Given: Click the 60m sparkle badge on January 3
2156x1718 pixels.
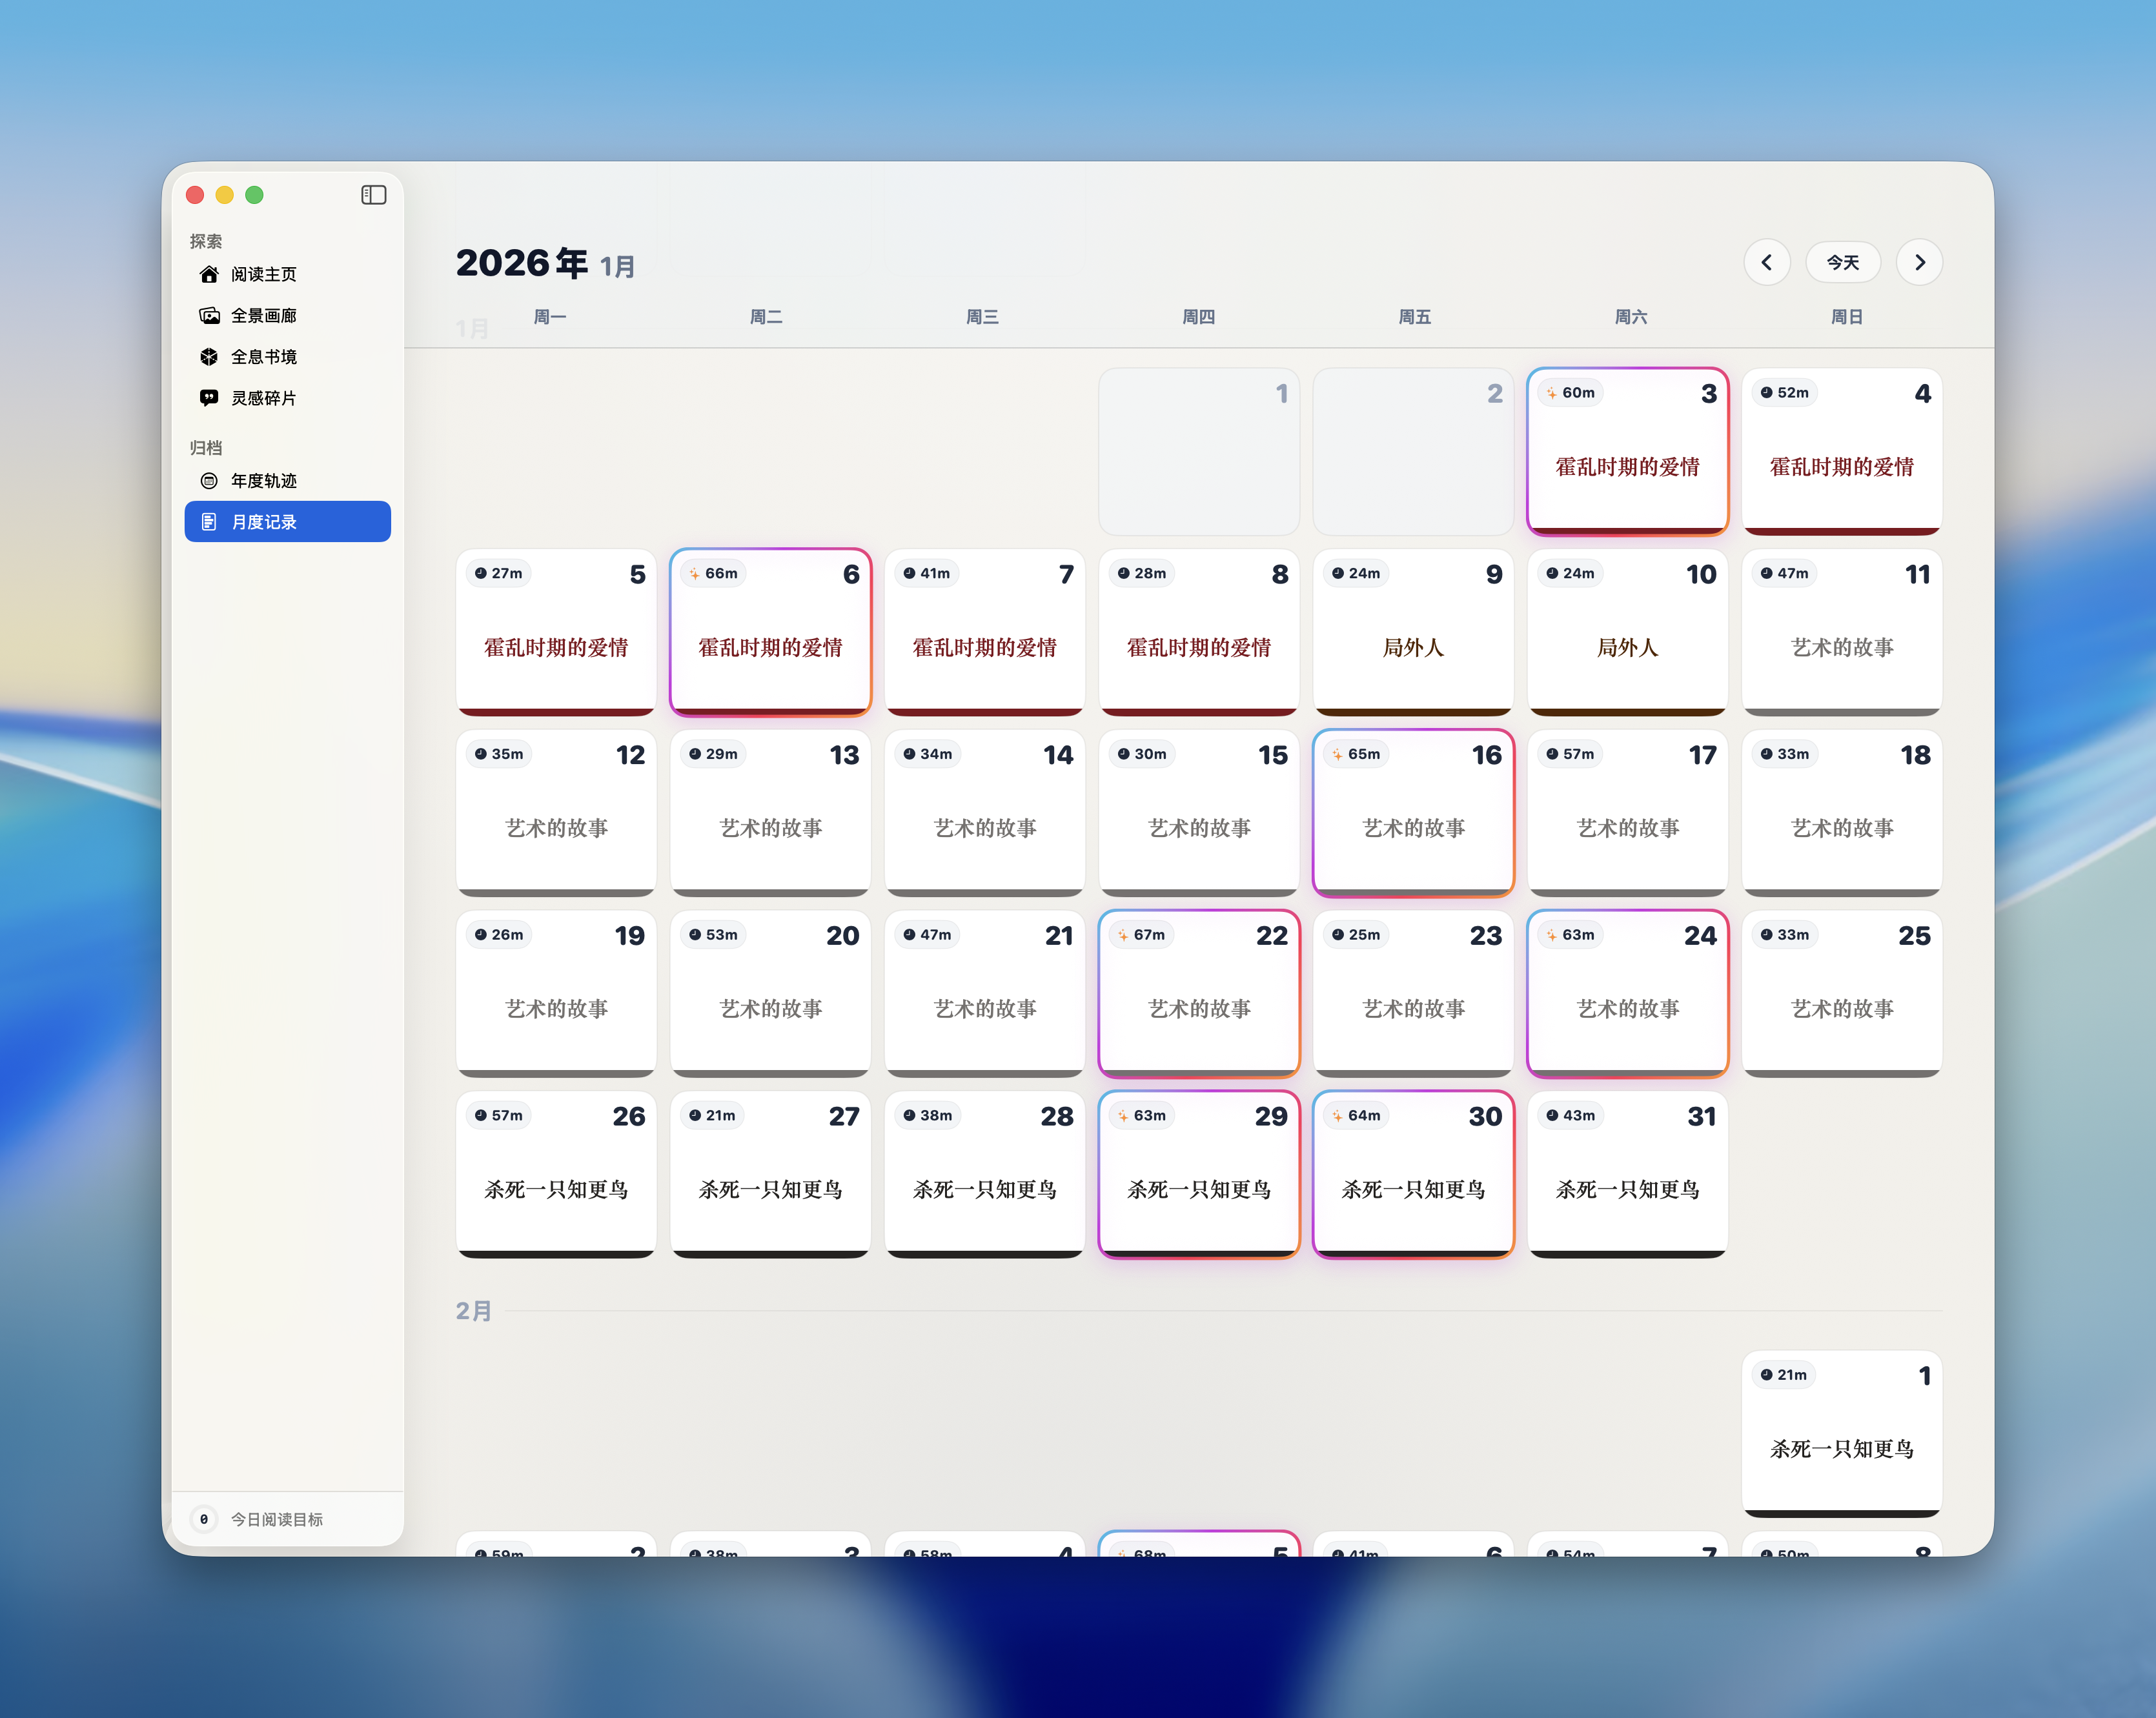Looking at the screenshot, I should (1570, 393).
